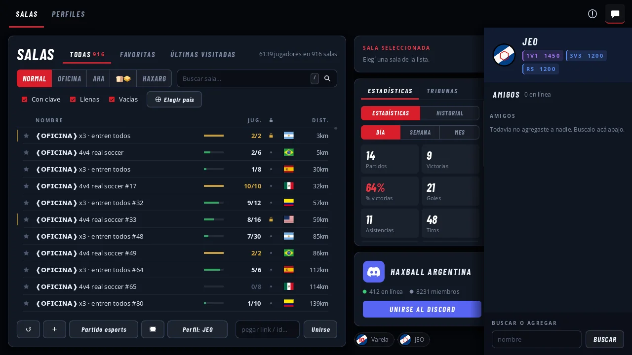This screenshot has height=355, width=632.
Task: Click the magnifier icon in the room search
Action: [x=327, y=78]
